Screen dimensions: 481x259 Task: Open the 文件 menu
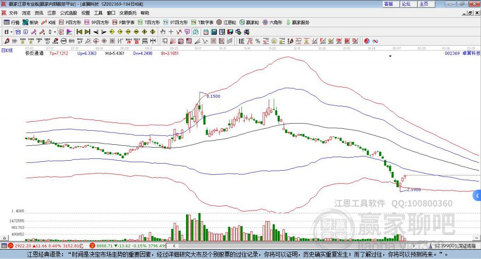click(x=13, y=13)
